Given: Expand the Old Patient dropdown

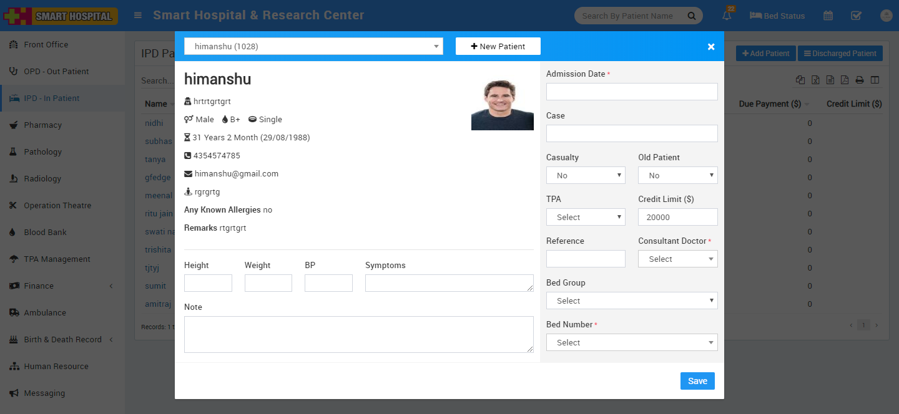Looking at the screenshot, I should tap(677, 175).
